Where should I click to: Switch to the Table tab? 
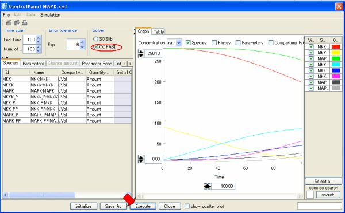point(159,31)
